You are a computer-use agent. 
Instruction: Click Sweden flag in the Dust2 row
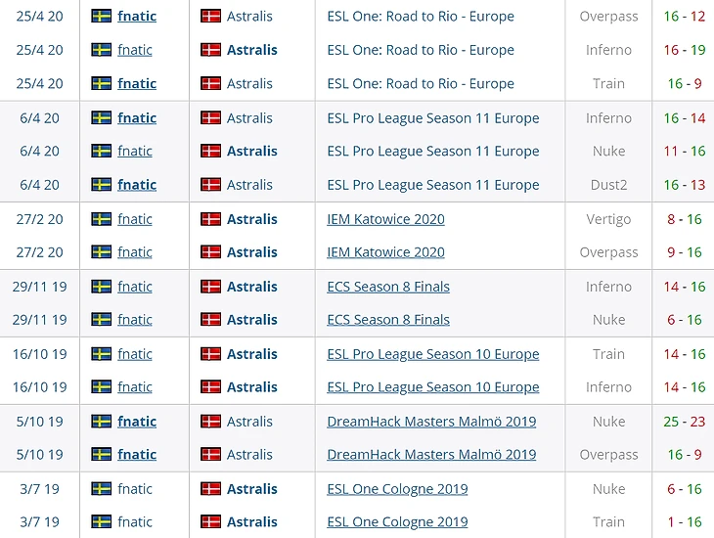pyautogui.click(x=101, y=185)
